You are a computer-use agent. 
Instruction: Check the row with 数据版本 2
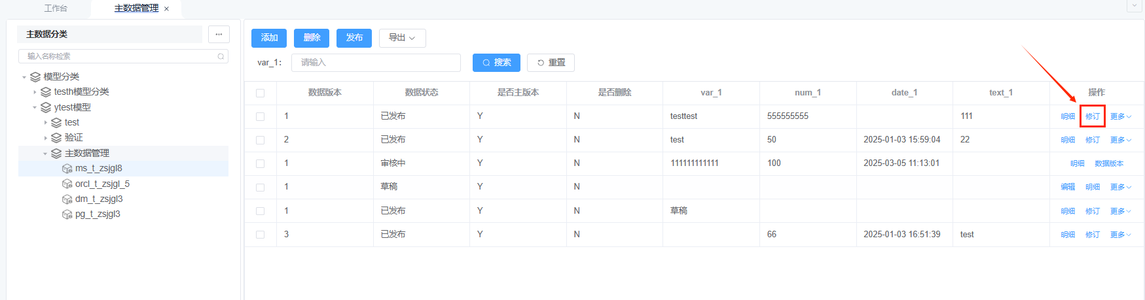click(x=261, y=140)
